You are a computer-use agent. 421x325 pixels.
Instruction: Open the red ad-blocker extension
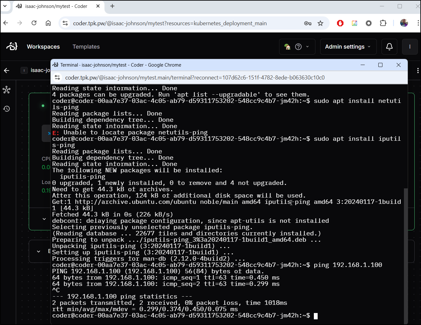[x=340, y=23]
